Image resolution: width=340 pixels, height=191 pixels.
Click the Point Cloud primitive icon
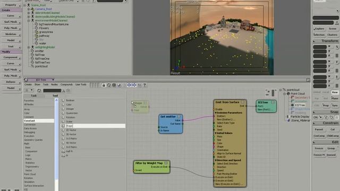[x=288, y=93]
